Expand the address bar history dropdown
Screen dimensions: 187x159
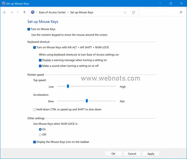tap(125, 12)
